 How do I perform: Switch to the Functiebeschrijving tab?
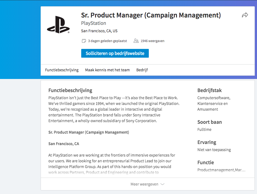[x=62, y=70]
